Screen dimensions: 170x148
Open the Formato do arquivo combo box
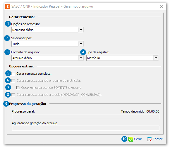(x=47, y=58)
